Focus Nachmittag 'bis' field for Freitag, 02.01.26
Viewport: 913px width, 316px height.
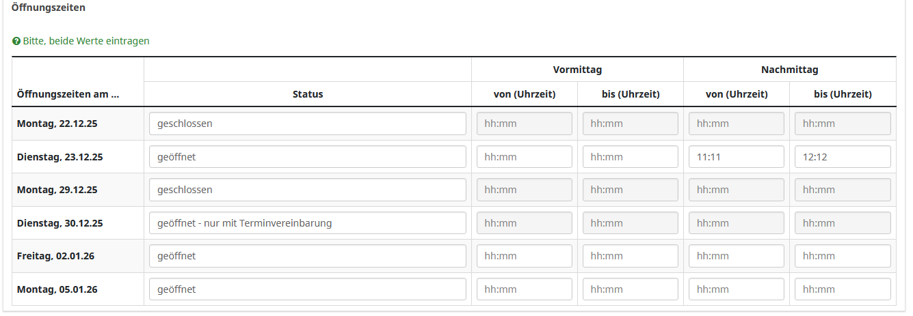842,256
